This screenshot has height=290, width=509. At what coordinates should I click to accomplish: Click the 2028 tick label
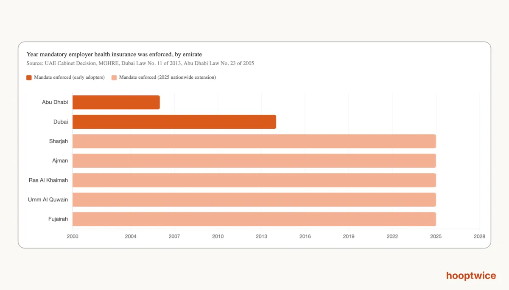[x=480, y=236]
